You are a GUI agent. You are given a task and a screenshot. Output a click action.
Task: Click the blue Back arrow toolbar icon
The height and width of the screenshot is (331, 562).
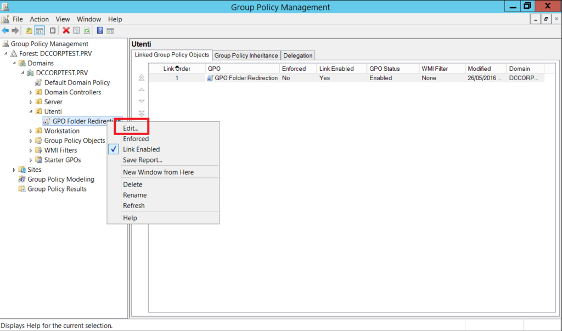coord(5,31)
